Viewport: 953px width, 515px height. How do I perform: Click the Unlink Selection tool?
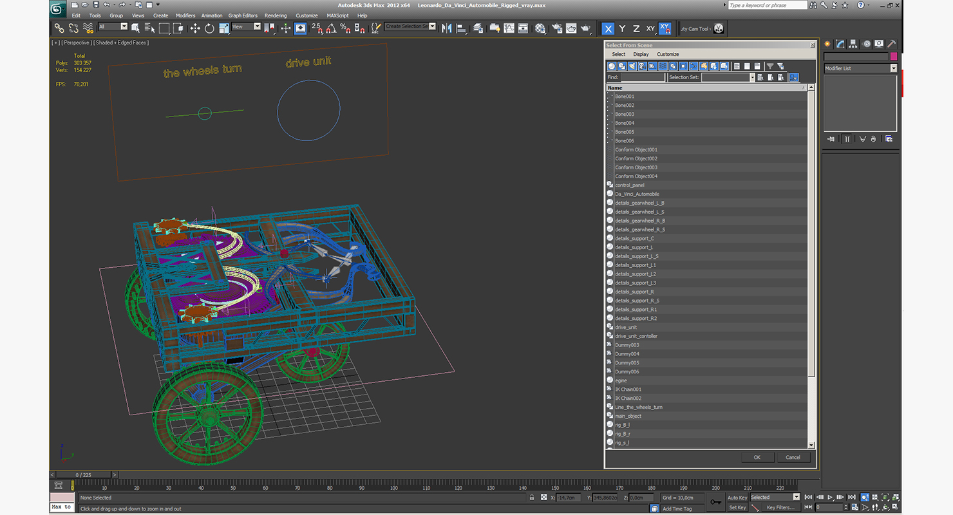pos(73,28)
